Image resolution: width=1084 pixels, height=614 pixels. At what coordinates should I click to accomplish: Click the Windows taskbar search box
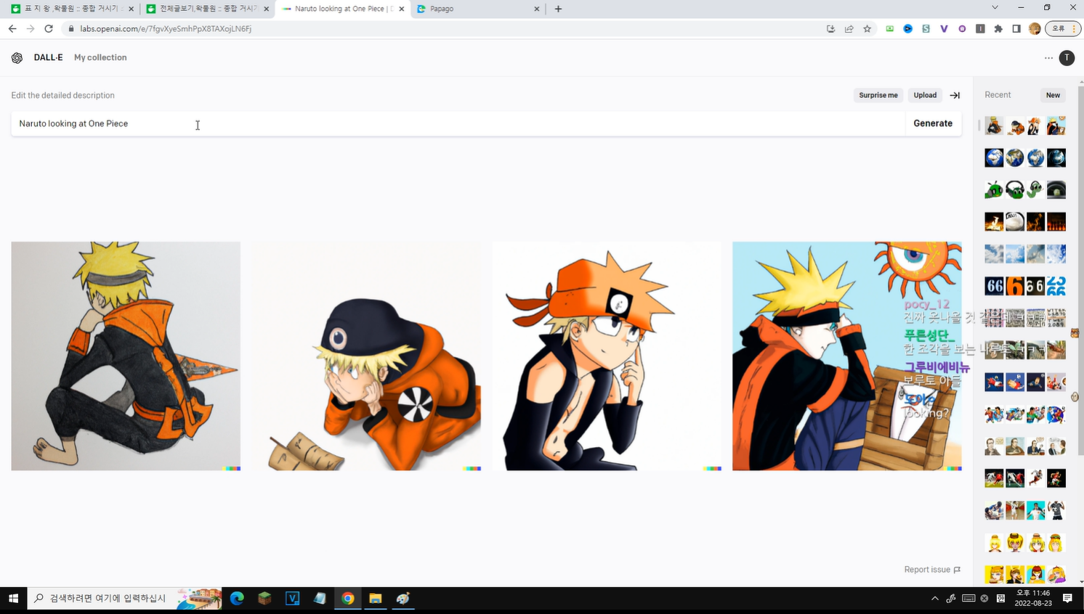(124, 599)
